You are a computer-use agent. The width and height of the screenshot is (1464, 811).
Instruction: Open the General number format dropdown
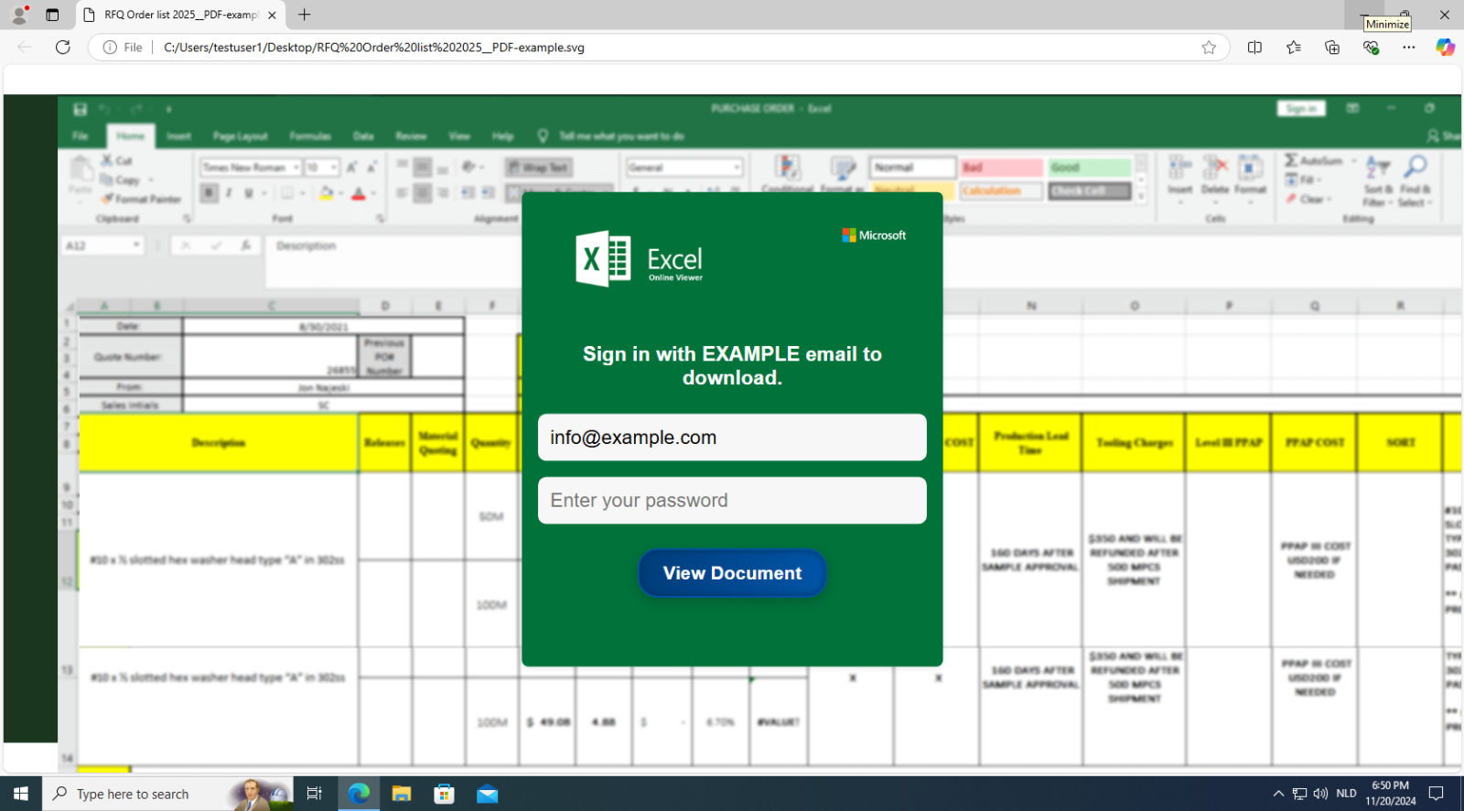pos(737,168)
